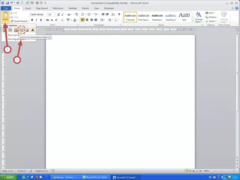Apply the Heading 1 style thumbnail
Image resolution: width=240 pixels, height=180 pixels.
(x=157, y=17)
